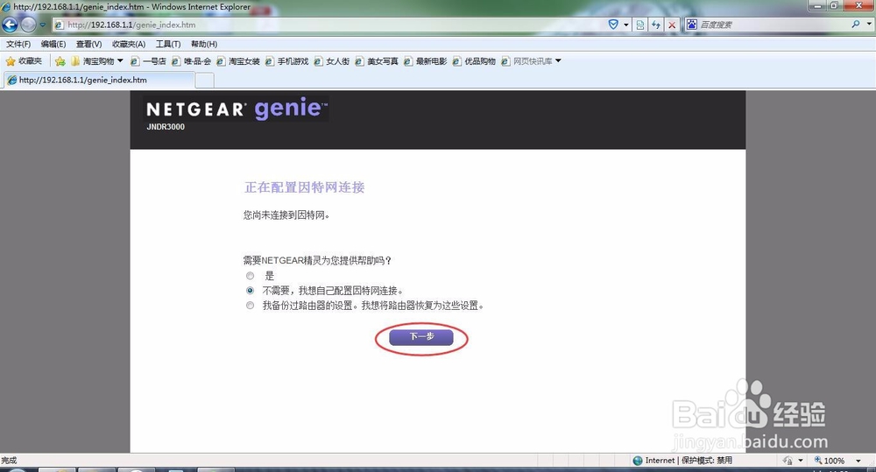Click the JNDR3000 model text
Image resolution: width=876 pixels, height=472 pixels.
166,127
